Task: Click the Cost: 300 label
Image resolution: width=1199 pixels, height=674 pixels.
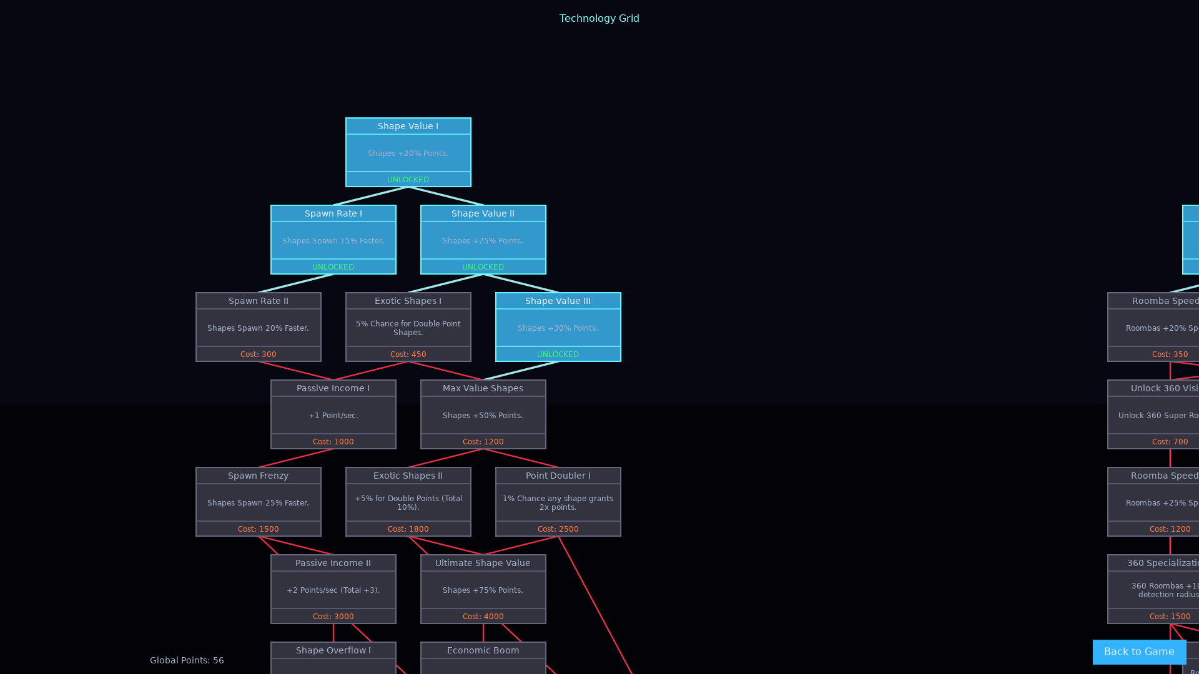Action: (x=259, y=354)
